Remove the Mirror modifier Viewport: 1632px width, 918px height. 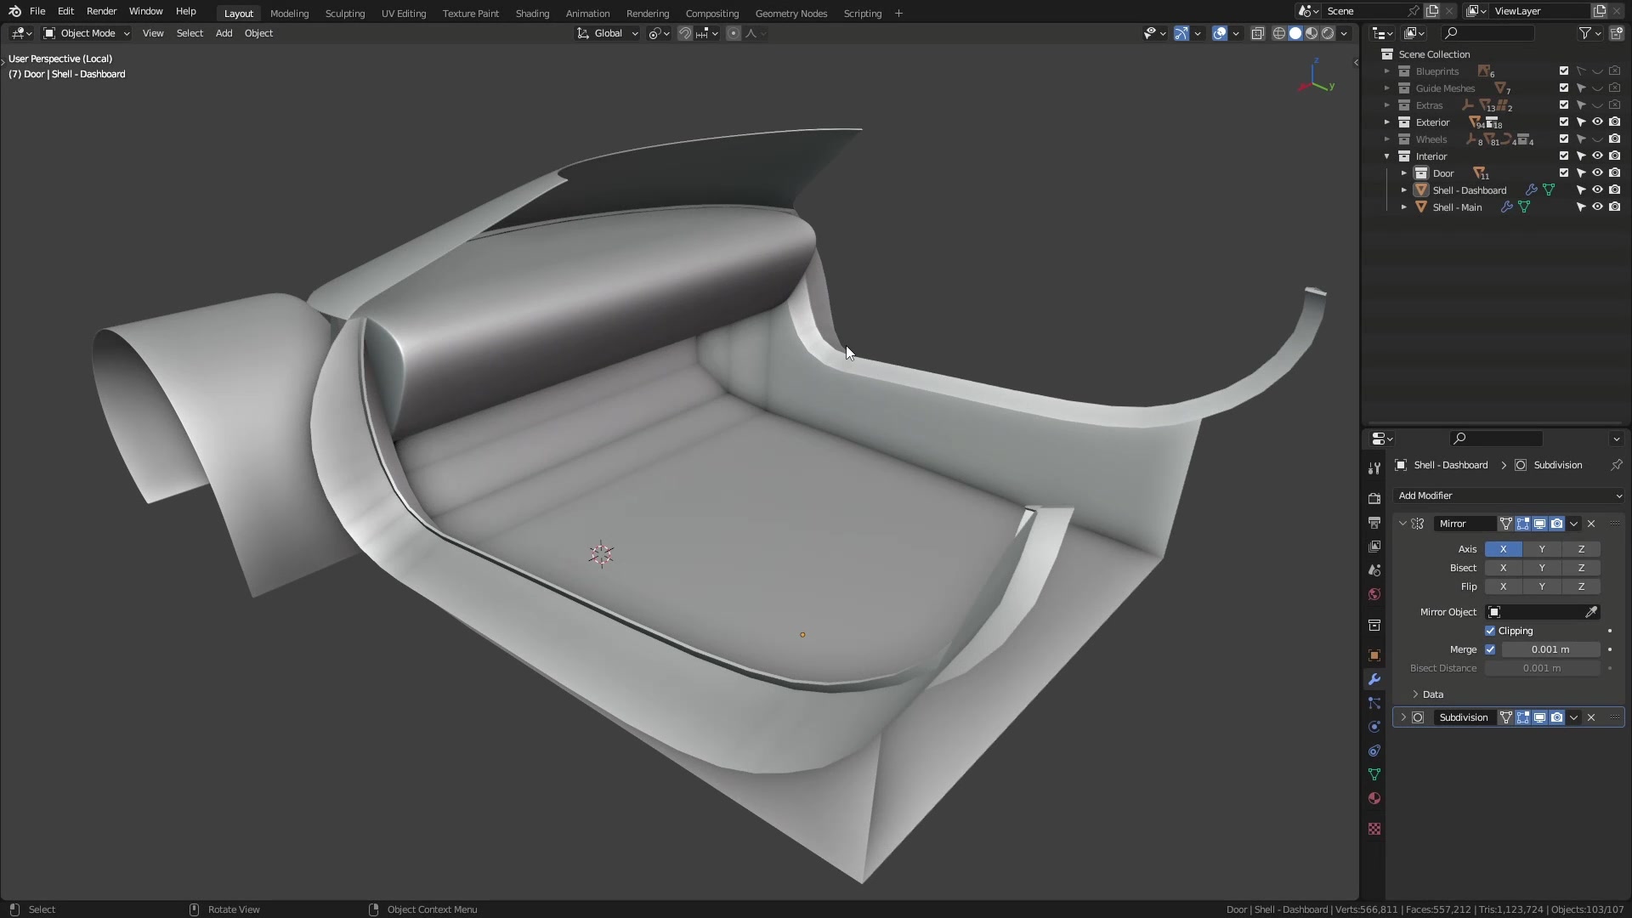click(1591, 524)
